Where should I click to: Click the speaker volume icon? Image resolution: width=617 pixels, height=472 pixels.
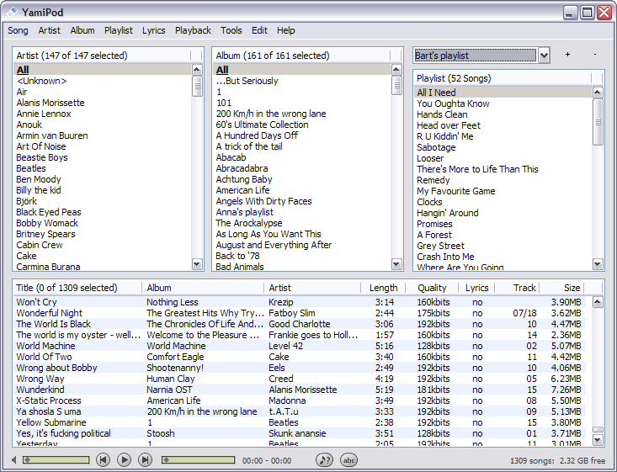tap(14, 460)
